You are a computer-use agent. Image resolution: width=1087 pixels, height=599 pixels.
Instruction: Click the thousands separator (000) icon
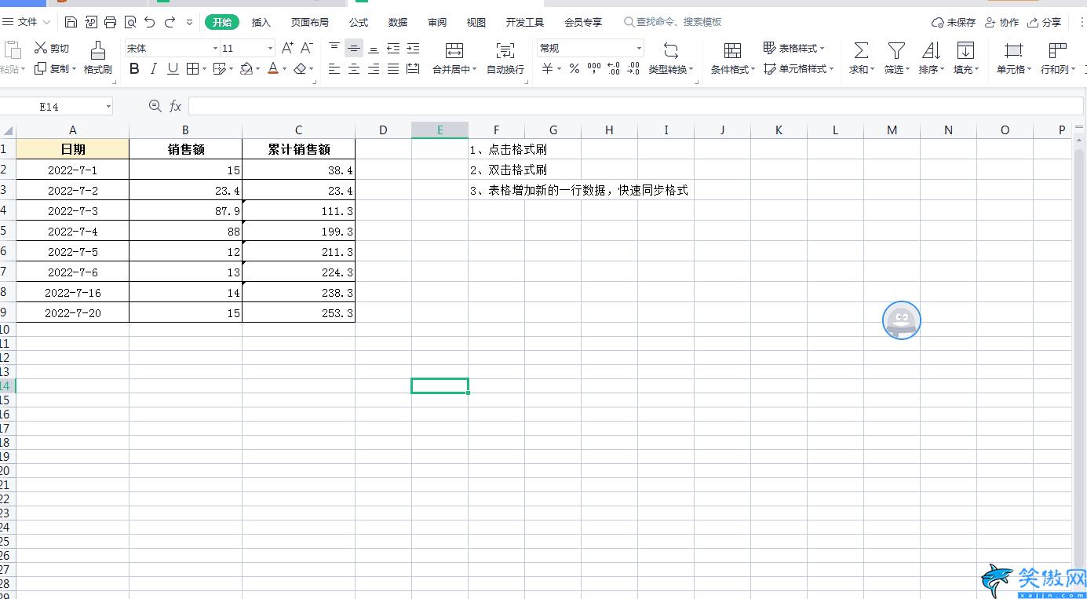point(594,69)
